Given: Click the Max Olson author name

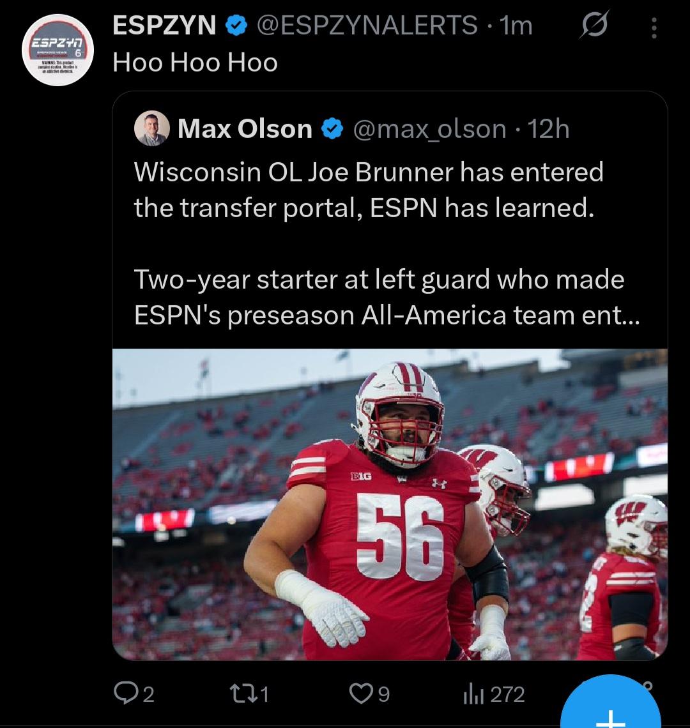Looking at the screenshot, I should (x=245, y=130).
